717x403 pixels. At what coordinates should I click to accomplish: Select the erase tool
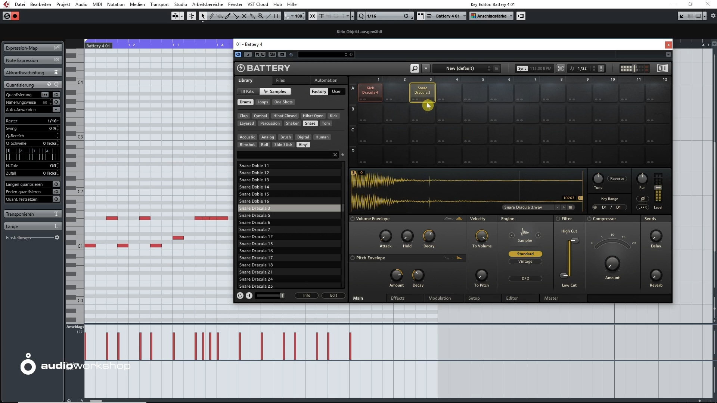click(x=220, y=16)
